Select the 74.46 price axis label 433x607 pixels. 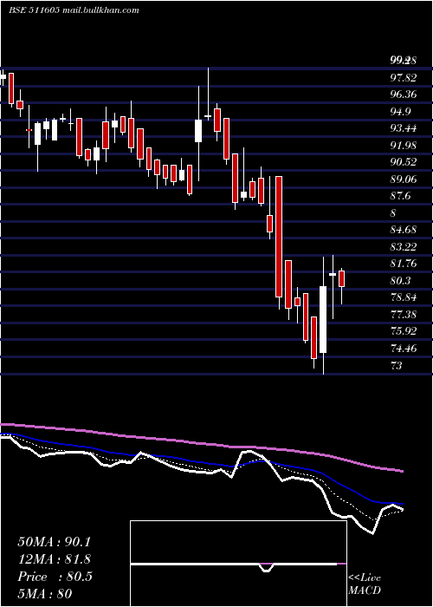pos(404,349)
